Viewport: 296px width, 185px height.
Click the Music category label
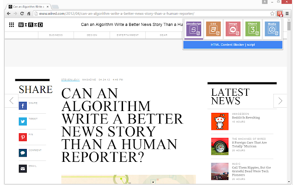pyautogui.click(x=236, y=164)
